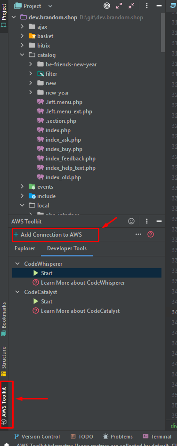
Task: Select the index_help_text.php file
Action: (71, 168)
